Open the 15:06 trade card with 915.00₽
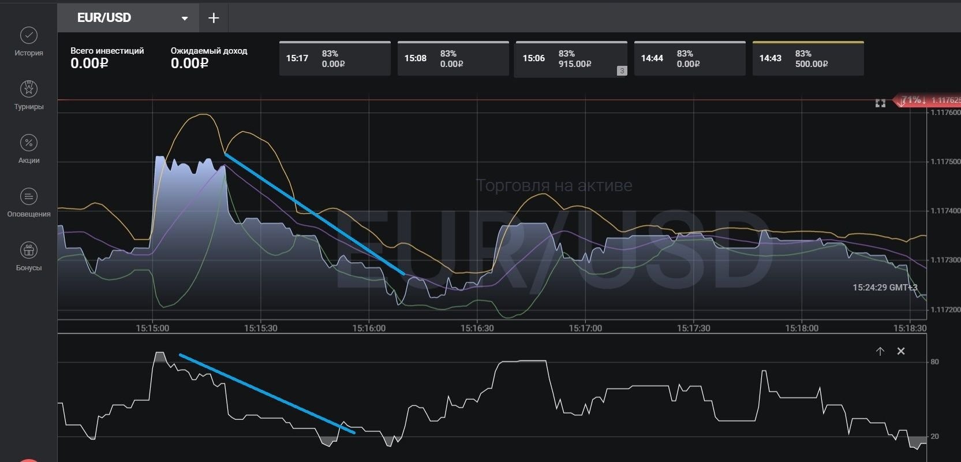 [571, 58]
